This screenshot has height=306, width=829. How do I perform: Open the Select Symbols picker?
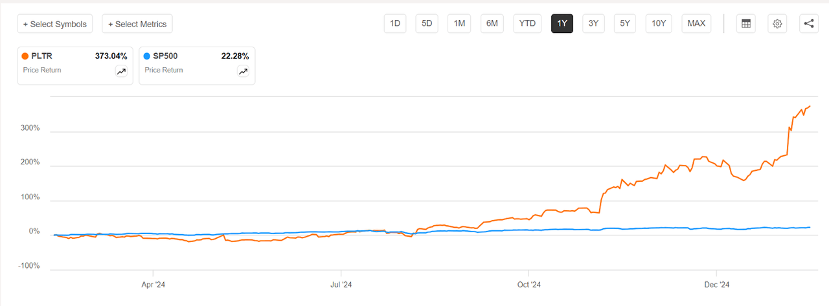[55, 24]
